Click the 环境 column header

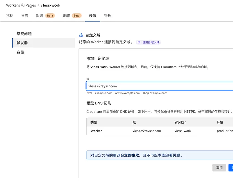(220, 122)
